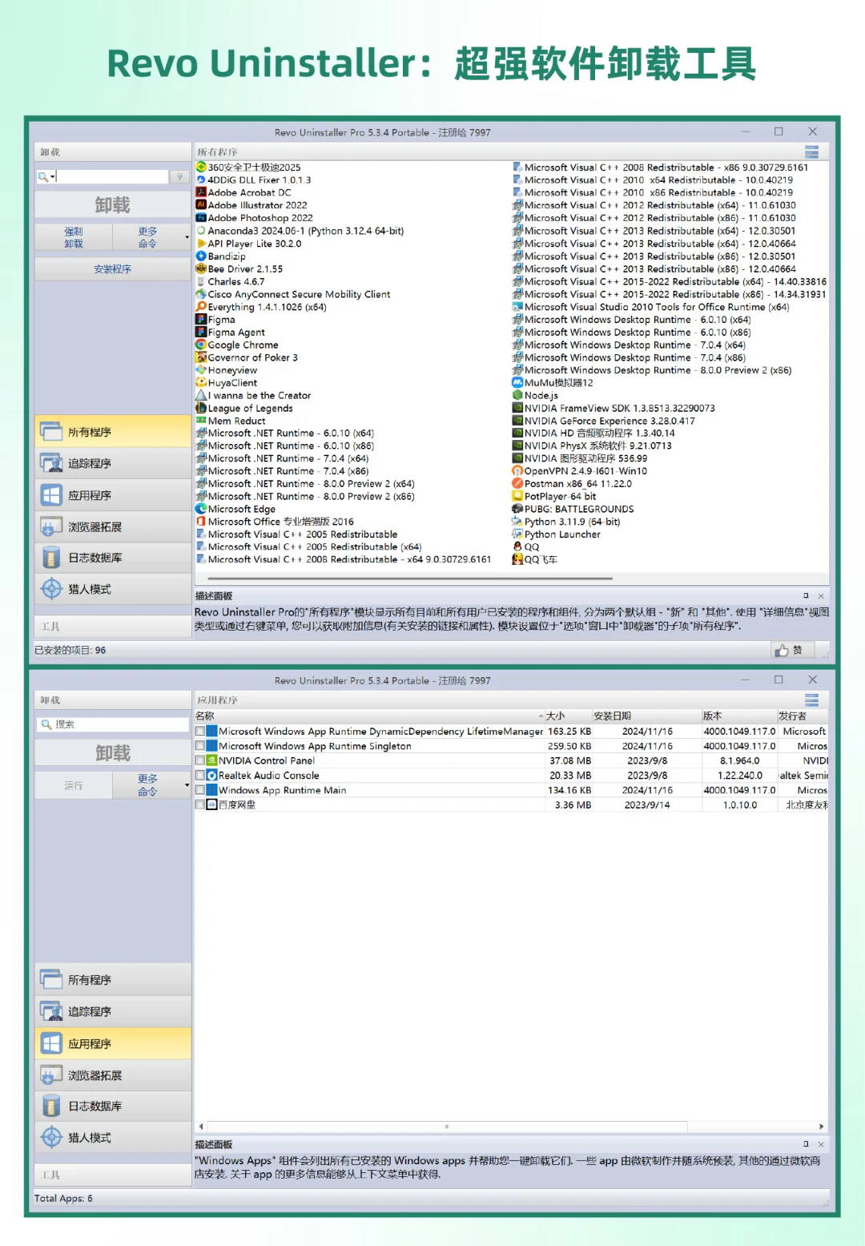
Task: Click the 强制卸载 button
Action: [x=74, y=237]
